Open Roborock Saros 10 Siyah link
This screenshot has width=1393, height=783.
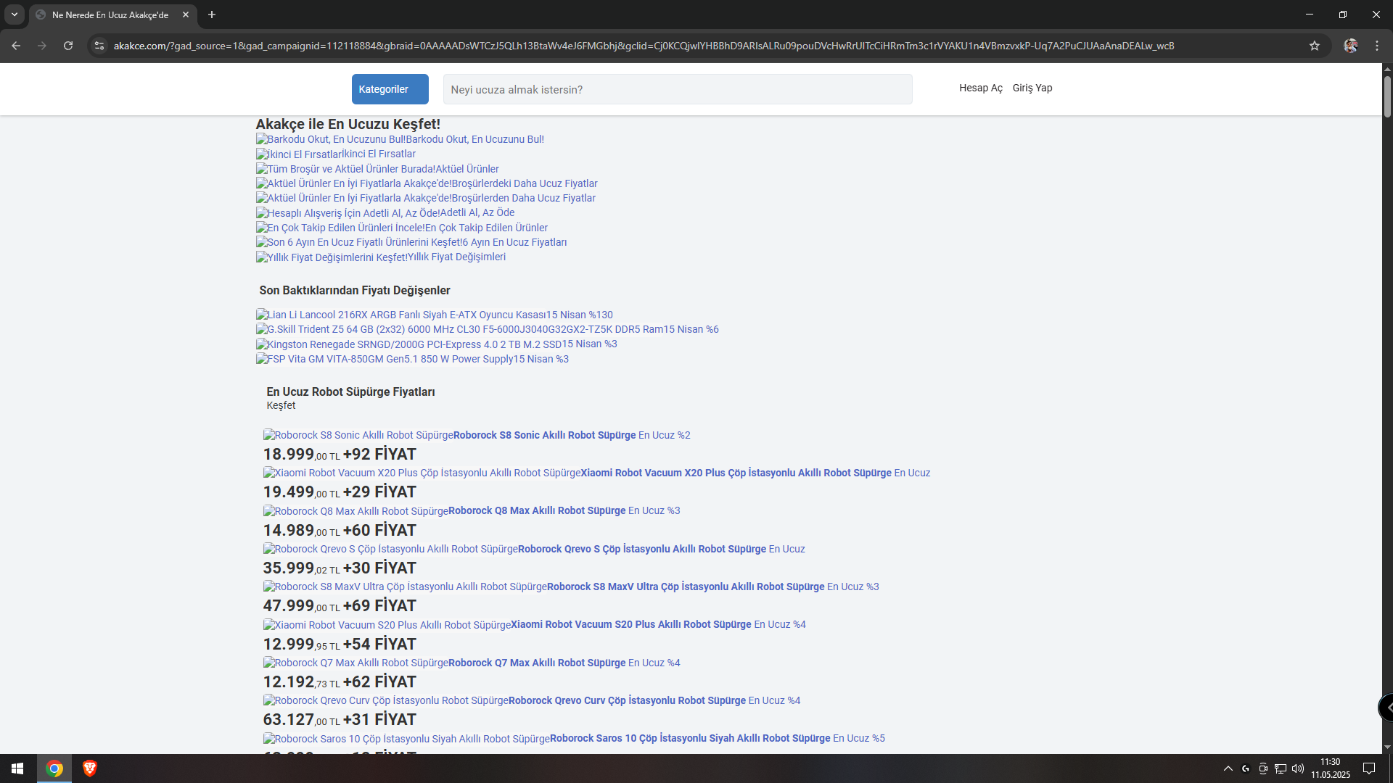click(574, 738)
